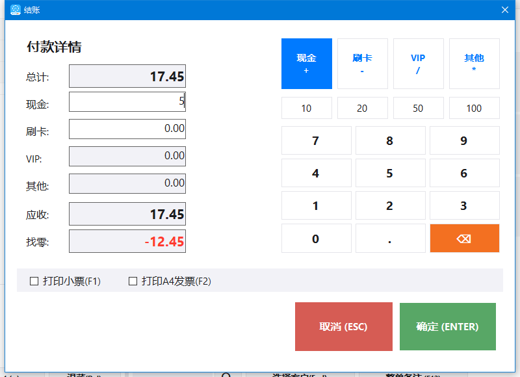Click the VIP amount field
Image resolution: width=520 pixels, height=377 pixels.
tap(127, 156)
